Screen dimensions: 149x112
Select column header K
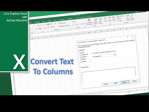pos(76,34)
